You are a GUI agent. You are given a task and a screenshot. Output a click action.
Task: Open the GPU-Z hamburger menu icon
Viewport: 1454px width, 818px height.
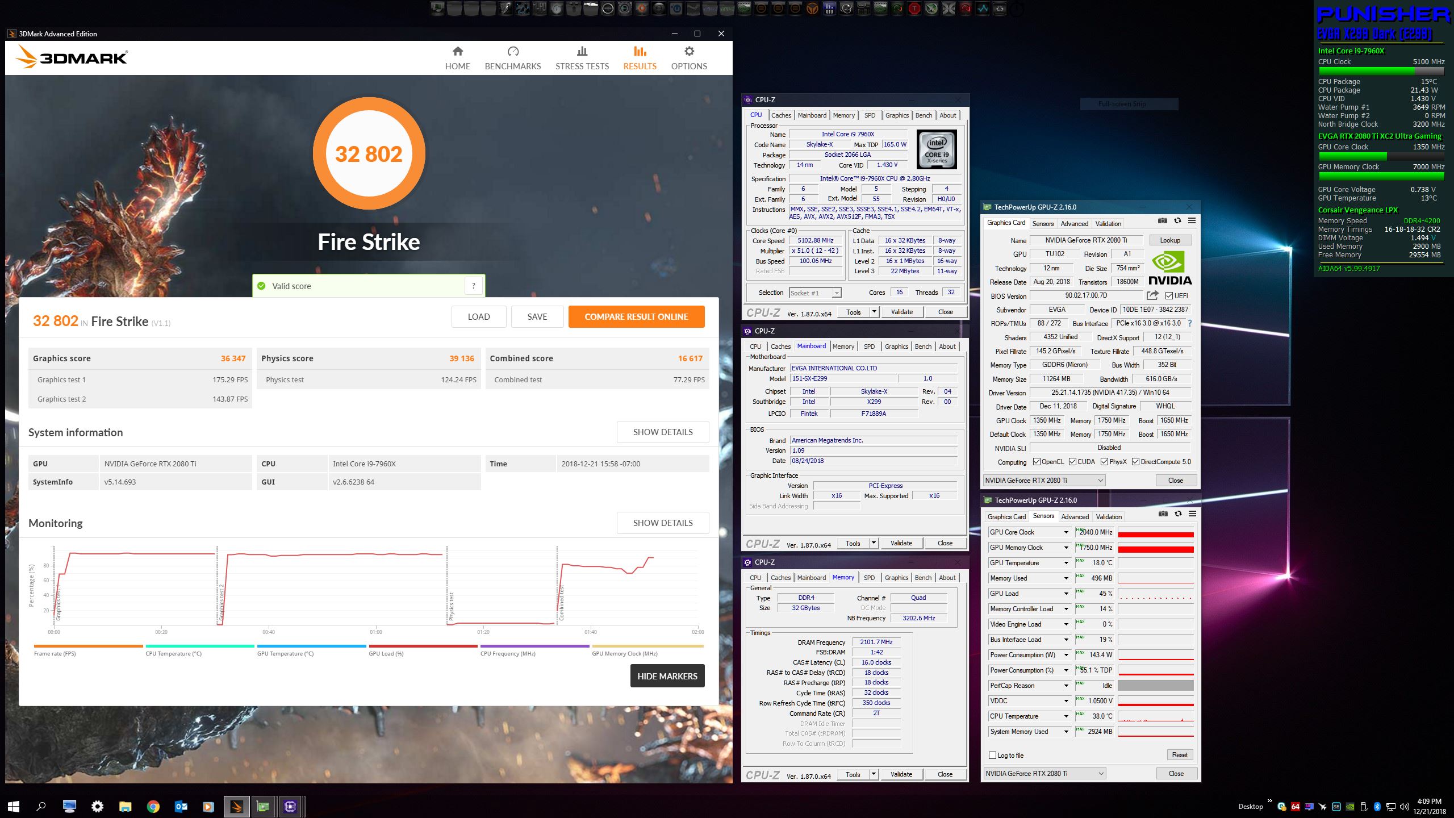pos(1192,221)
